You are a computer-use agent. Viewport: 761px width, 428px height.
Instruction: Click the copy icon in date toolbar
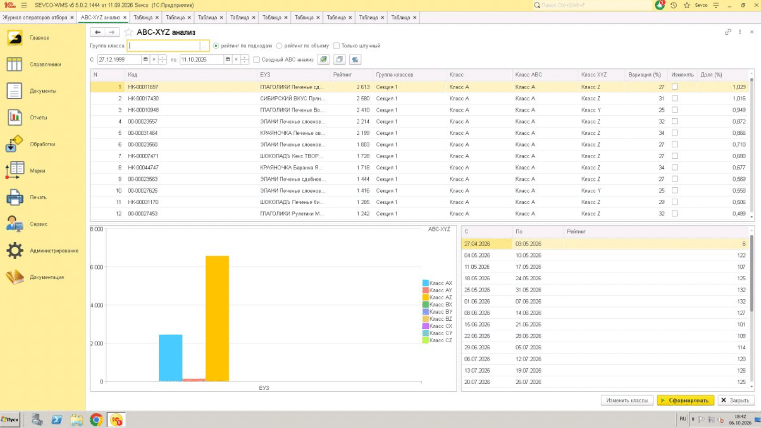click(x=339, y=60)
